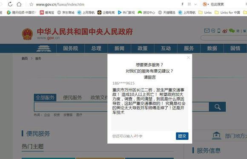Open the Weibo icon in the header
The height and width of the screenshot is (159, 247).
click(225, 31)
